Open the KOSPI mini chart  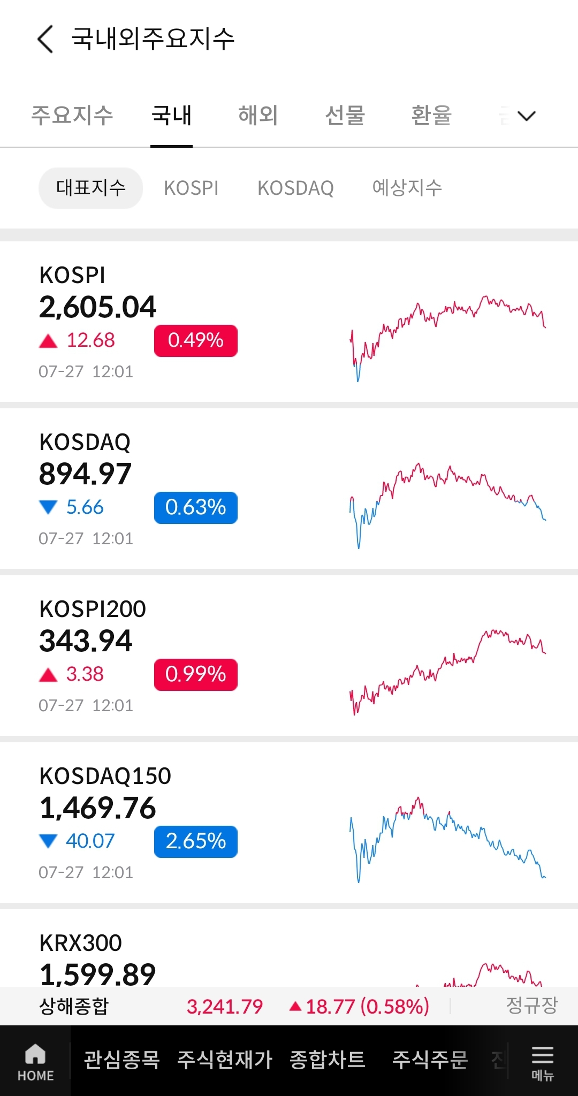[447, 338]
